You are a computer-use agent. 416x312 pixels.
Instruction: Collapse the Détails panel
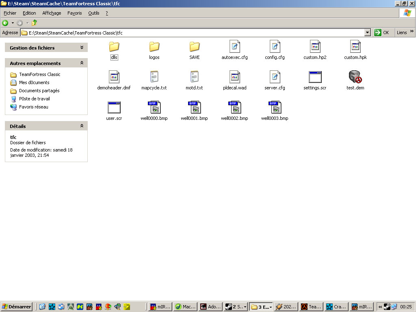[82, 126]
